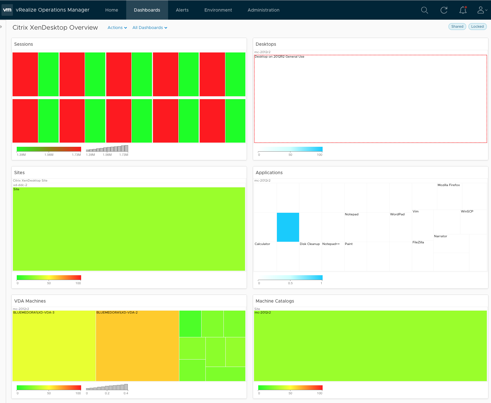491x403 pixels.
Task: Click the Sessions widget title
Action: pos(24,44)
